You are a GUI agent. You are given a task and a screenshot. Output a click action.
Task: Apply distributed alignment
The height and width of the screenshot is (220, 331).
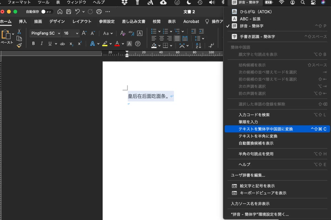pyautogui.click(x=185, y=39)
